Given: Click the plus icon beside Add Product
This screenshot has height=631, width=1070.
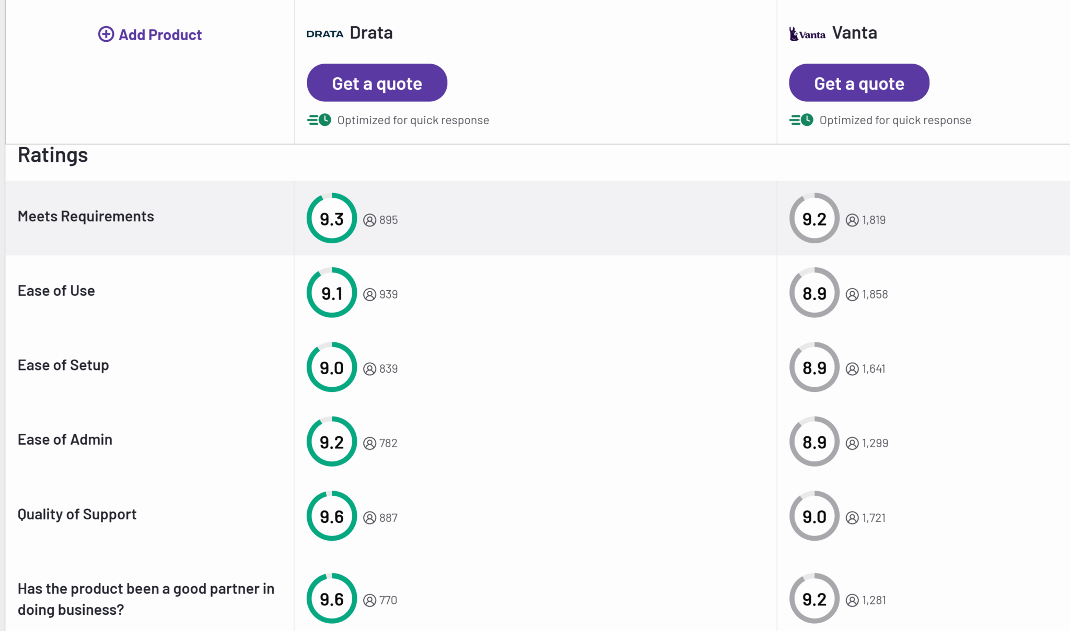Looking at the screenshot, I should [x=107, y=34].
